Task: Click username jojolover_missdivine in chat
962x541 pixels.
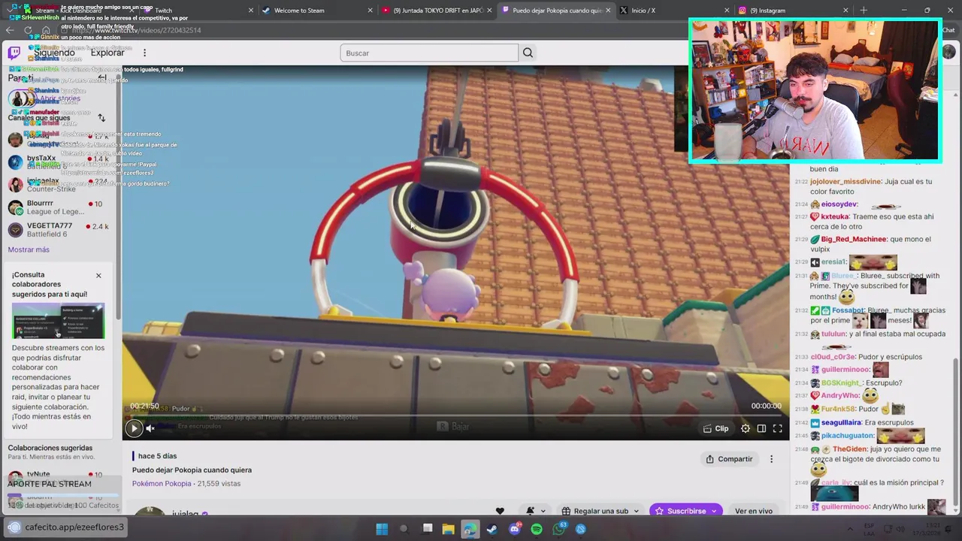Action: (x=846, y=182)
